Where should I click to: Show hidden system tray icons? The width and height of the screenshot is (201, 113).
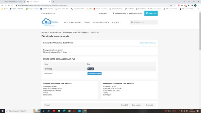[x=179, y=111]
